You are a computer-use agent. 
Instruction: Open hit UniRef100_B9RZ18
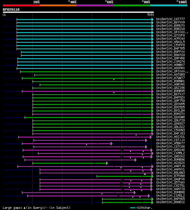click(170, 29)
